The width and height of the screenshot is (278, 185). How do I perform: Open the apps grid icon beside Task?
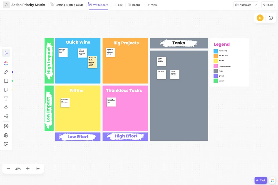coord(272,180)
